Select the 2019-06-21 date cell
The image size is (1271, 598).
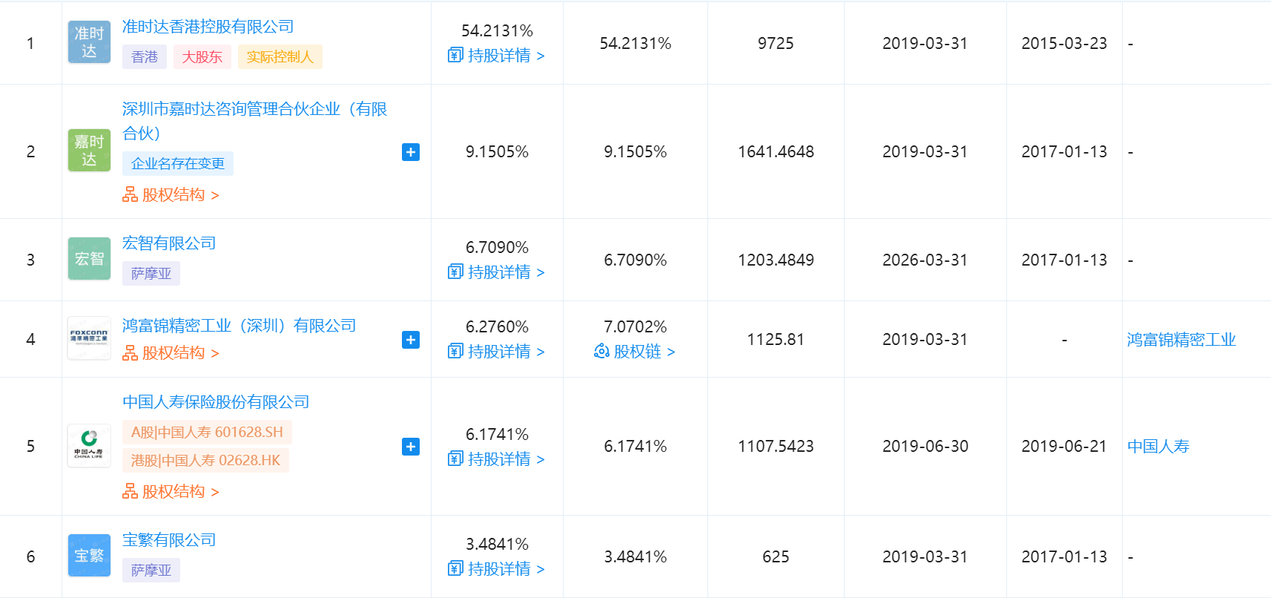click(1064, 447)
